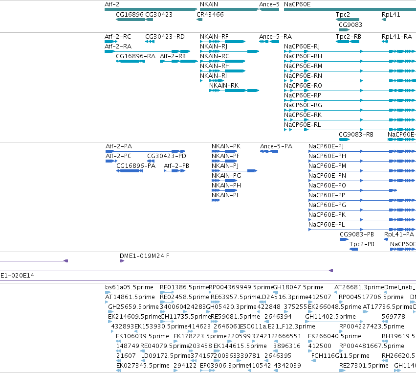Click the NaCP60E gene label
Image resolution: width=416 pixels, height=373 pixels.
tap(297, 4)
